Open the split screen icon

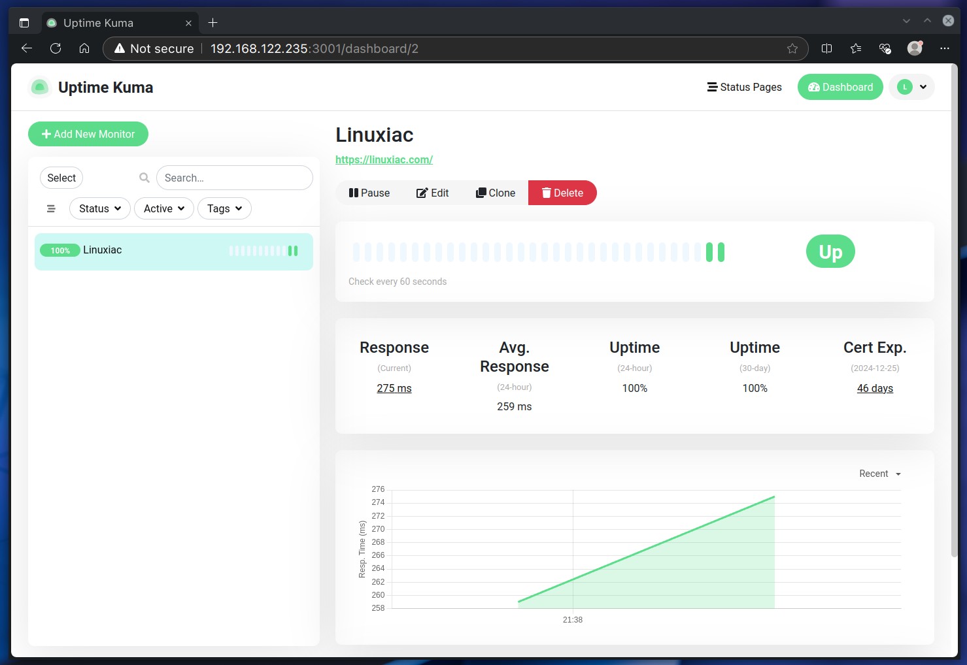[x=826, y=48]
